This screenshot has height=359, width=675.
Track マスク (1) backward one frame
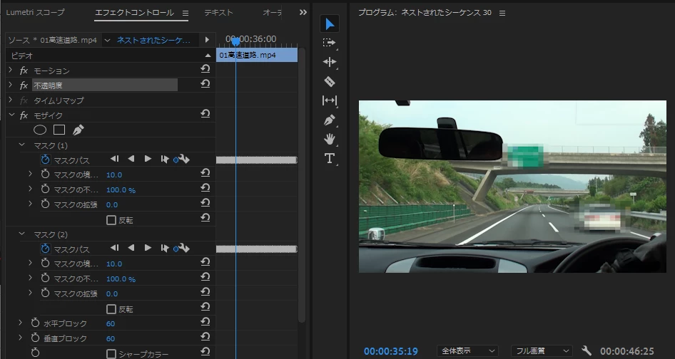pyautogui.click(x=114, y=159)
